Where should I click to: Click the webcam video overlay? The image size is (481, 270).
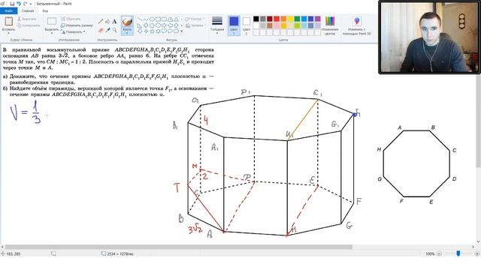[x=429, y=37]
